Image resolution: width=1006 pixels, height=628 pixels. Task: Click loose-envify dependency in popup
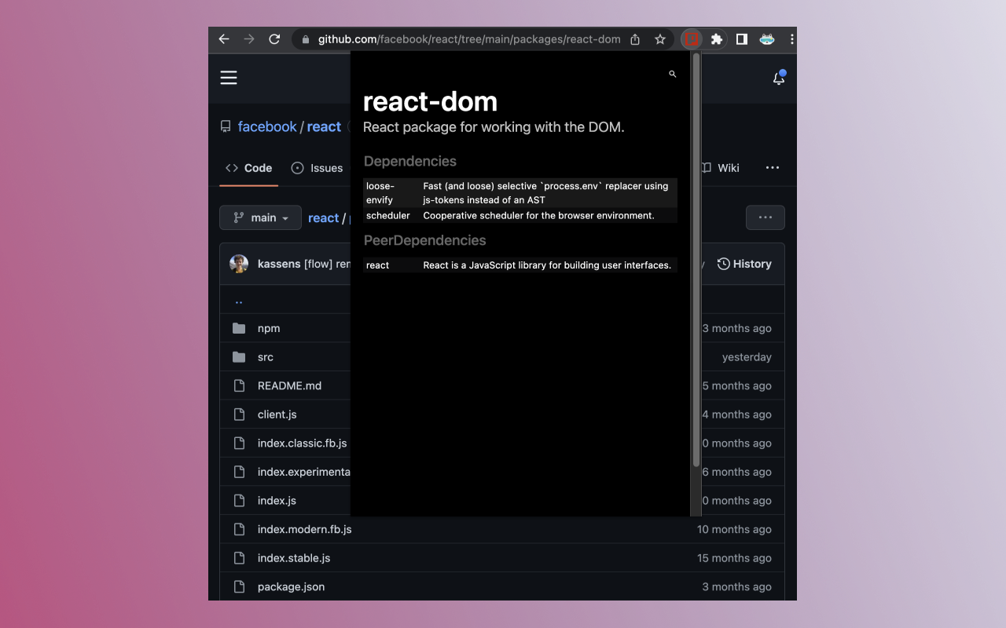pos(380,193)
